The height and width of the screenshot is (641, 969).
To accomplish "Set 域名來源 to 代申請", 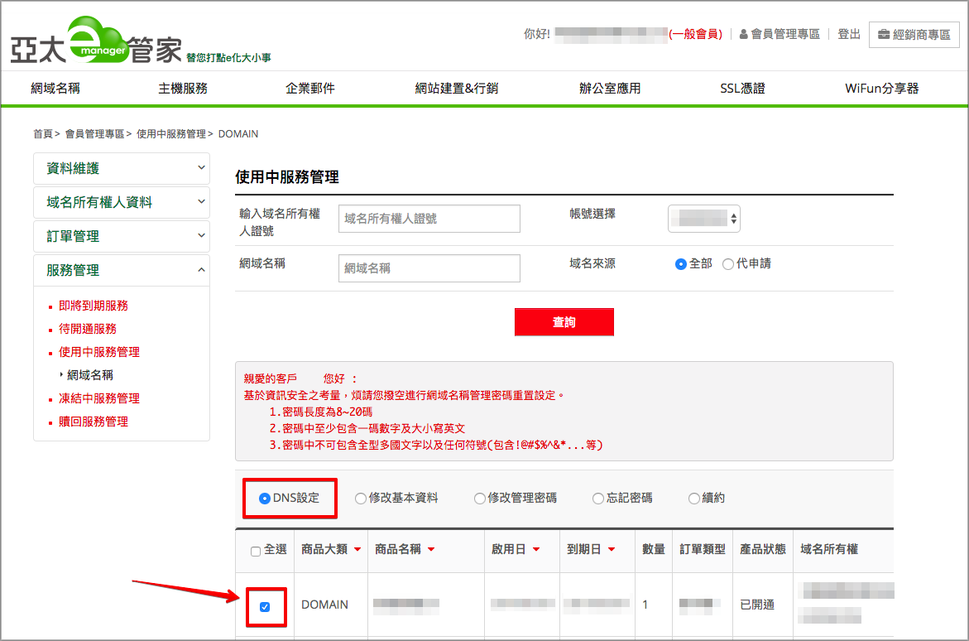I will pos(728,264).
